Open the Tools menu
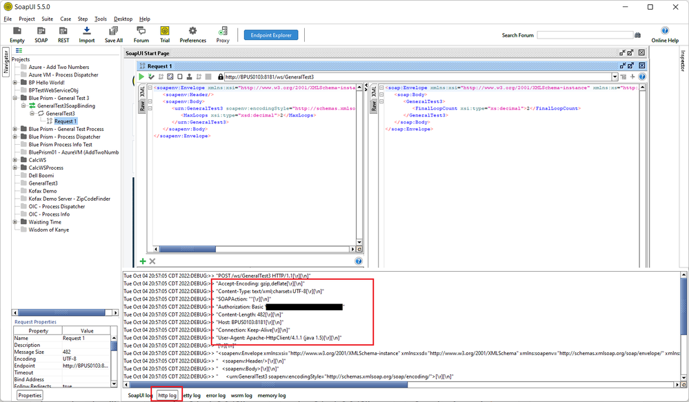Screen dimensions: 689x402 tap(101, 19)
